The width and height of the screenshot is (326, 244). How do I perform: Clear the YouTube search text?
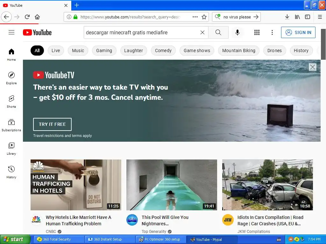pyautogui.click(x=202, y=32)
